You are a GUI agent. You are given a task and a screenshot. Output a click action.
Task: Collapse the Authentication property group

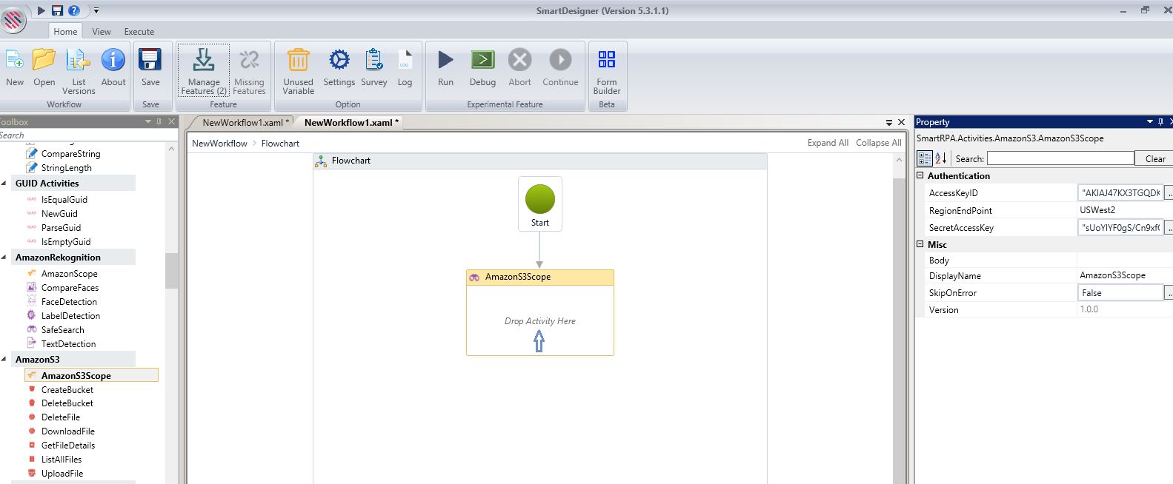click(920, 176)
